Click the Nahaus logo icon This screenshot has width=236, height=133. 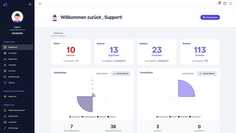click(5, 5)
